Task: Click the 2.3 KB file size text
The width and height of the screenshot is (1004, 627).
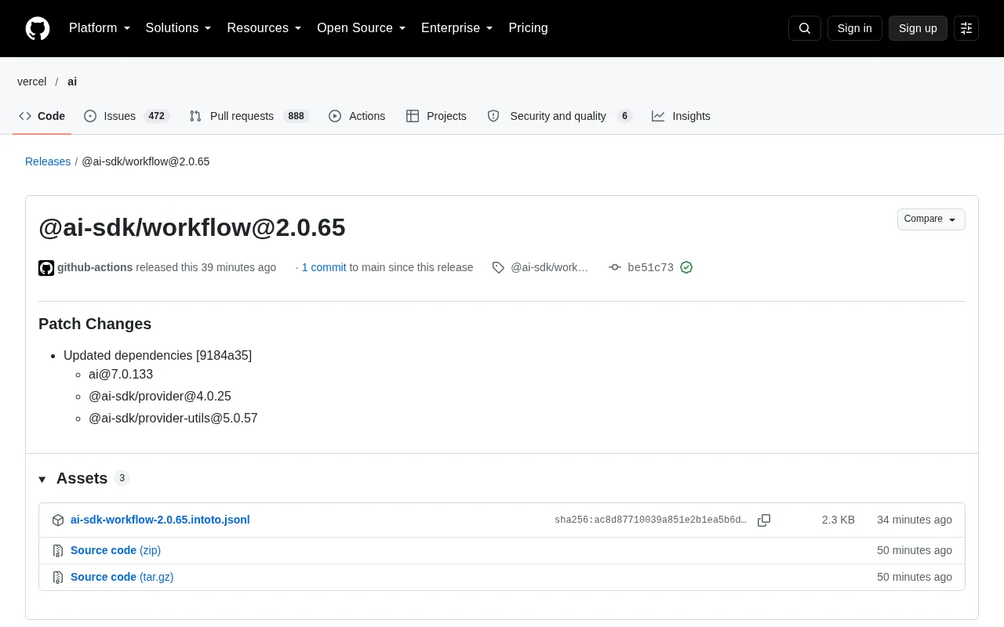Action: click(x=838, y=520)
